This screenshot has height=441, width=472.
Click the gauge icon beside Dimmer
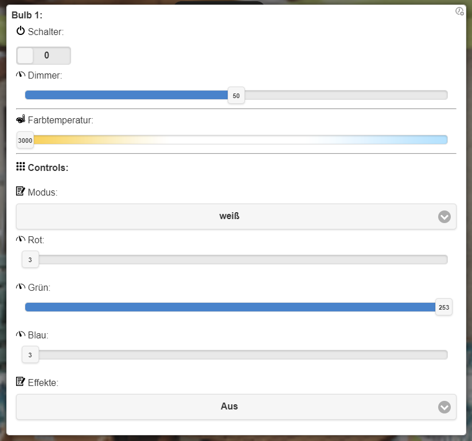pyautogui.click(x=21, y=75)
